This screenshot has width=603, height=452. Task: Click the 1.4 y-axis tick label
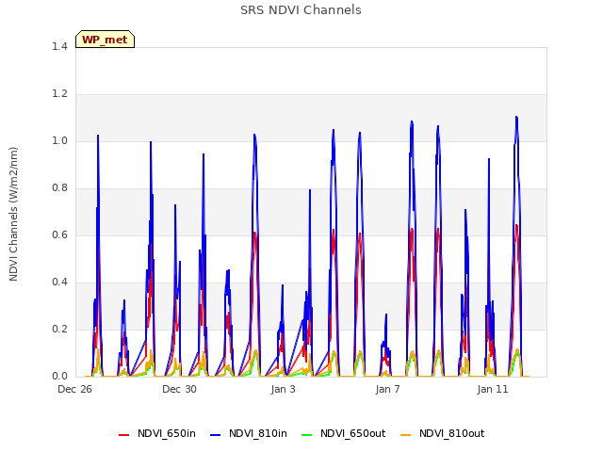[x=59, y=46]
